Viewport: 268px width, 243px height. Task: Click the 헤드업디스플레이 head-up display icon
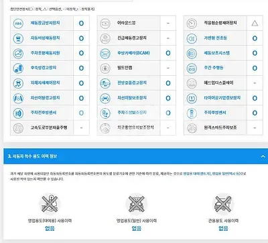coord(192,83)
